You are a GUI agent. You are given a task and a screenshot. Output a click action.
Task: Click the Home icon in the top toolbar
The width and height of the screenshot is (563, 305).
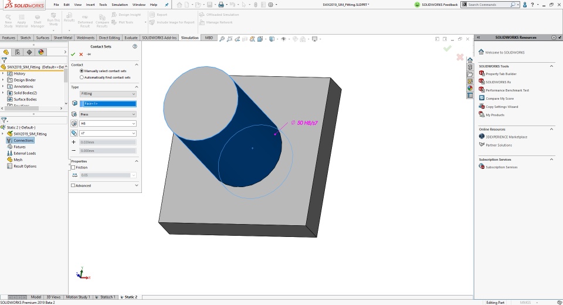(x=179, y=5)
